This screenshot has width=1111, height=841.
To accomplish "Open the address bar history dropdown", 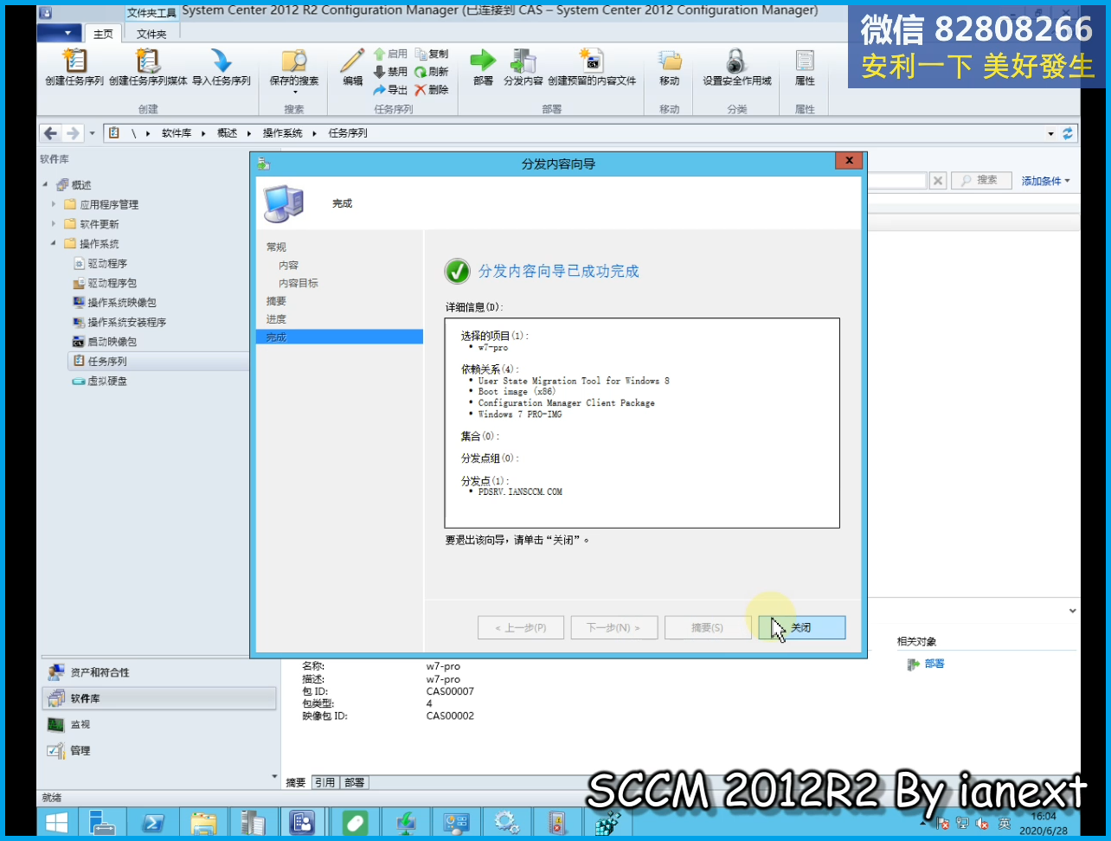I will pyautogui.click(x=1051, y=133).
